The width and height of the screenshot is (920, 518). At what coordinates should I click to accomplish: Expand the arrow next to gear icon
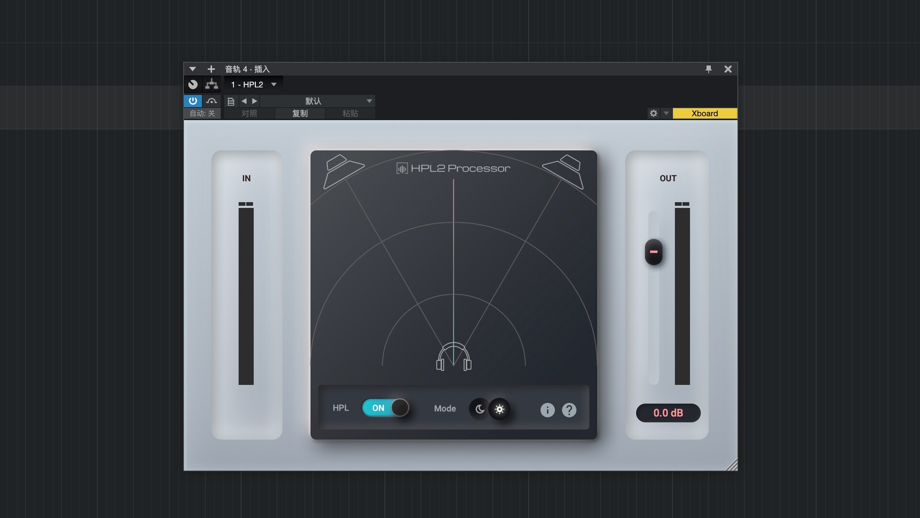pyautogui.click(x=666, y=113)
